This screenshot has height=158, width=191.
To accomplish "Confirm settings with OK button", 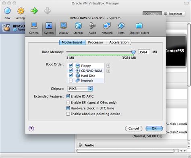I will 154,129.
